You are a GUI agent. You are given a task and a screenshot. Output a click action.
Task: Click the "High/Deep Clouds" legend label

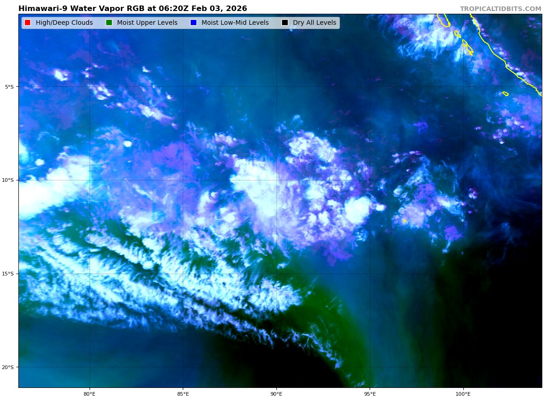(x=64, y=23)
